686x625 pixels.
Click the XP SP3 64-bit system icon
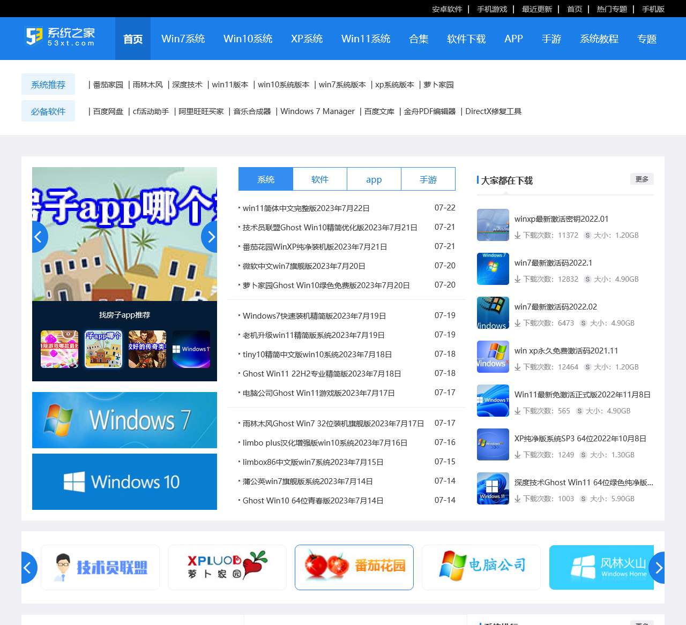493,445
